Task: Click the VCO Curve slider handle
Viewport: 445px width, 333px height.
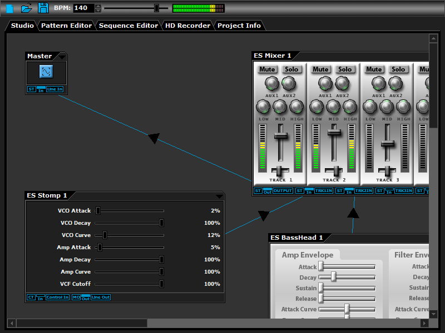Action: 105,235
